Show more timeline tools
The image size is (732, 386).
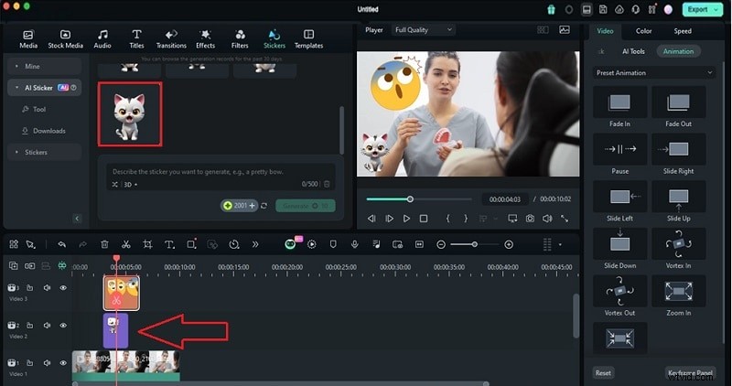click(x=255, y=244)
